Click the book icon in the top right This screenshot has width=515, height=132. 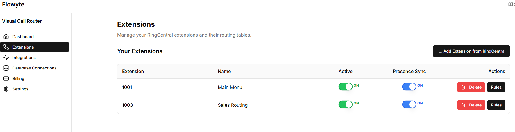point(510,4)
